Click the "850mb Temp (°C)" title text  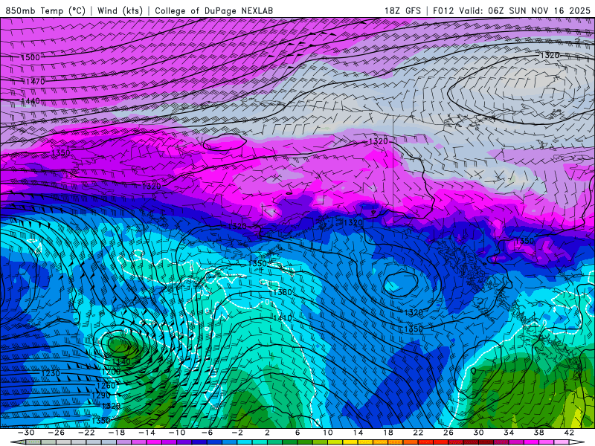[45, 10]
